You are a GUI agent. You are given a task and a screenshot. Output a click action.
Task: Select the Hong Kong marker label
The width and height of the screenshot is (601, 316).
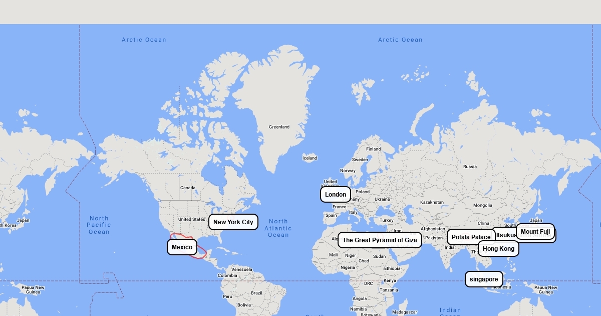tap(498, 249)
